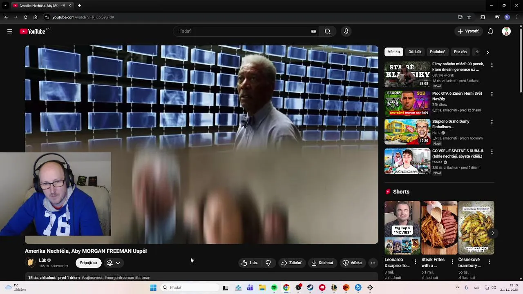The image size is (523, 294).
Task: Open Spotify from the taskbar
Action: point(274,287)
